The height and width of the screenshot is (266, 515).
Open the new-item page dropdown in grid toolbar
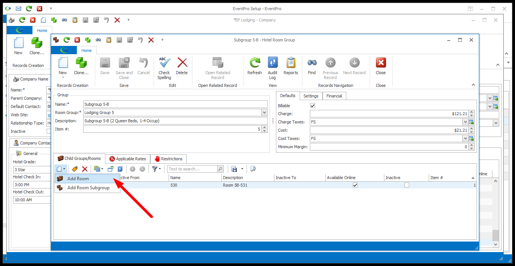pyautogui.click(x=61, y=169)
